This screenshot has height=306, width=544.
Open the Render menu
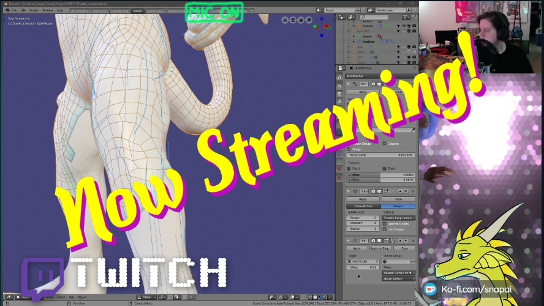(x=34, y=10)
